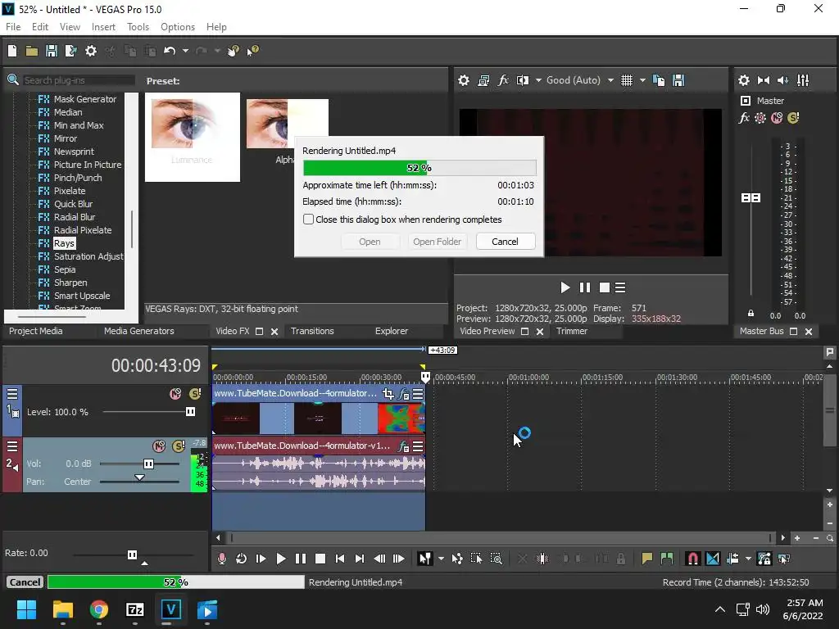
Task: Open overlays grid dropdown arrow
Action: (x=642, y=80)
